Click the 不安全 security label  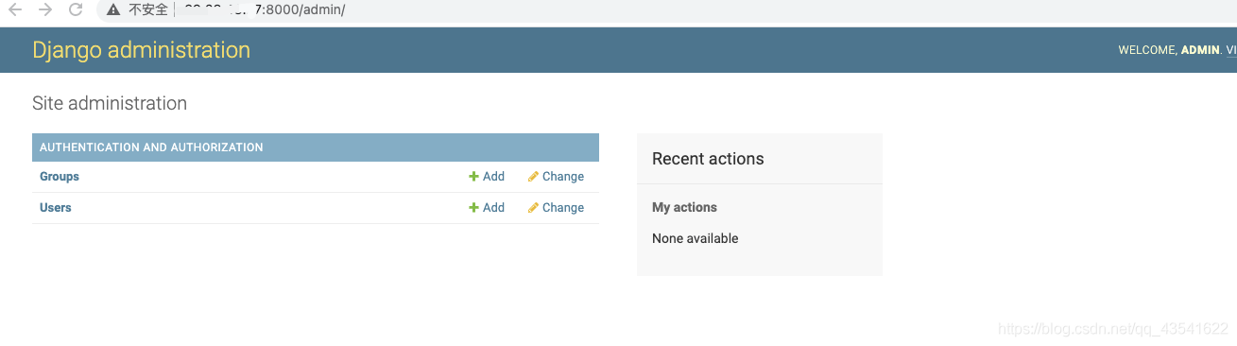[x=148, y=10]
